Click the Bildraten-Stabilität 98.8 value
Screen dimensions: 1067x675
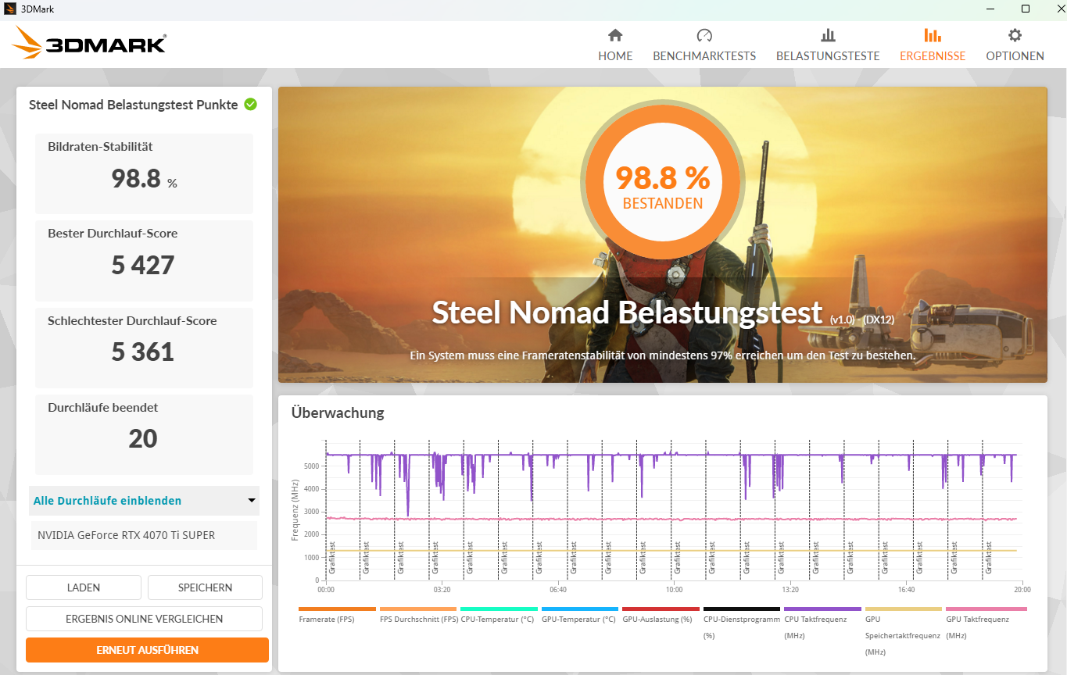[136, 179]
